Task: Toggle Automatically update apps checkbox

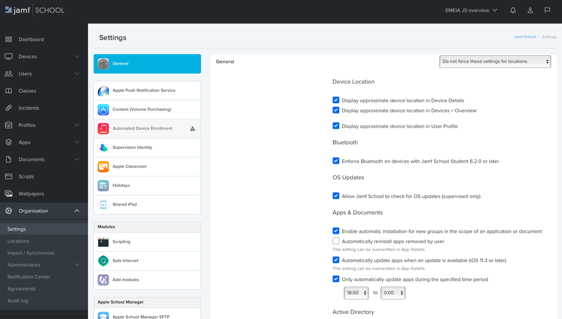Action: pyautogui.click(x=336, y=260)
